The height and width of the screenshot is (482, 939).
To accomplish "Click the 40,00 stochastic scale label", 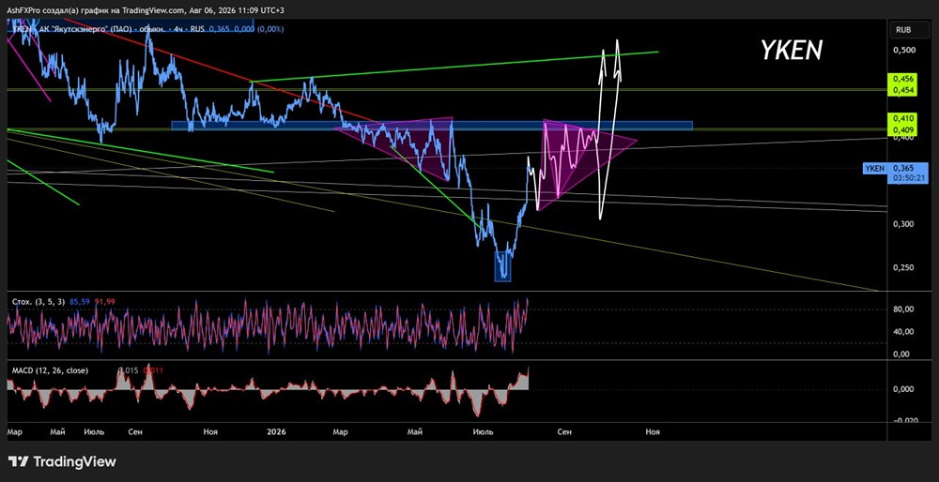I will [903, 332].
